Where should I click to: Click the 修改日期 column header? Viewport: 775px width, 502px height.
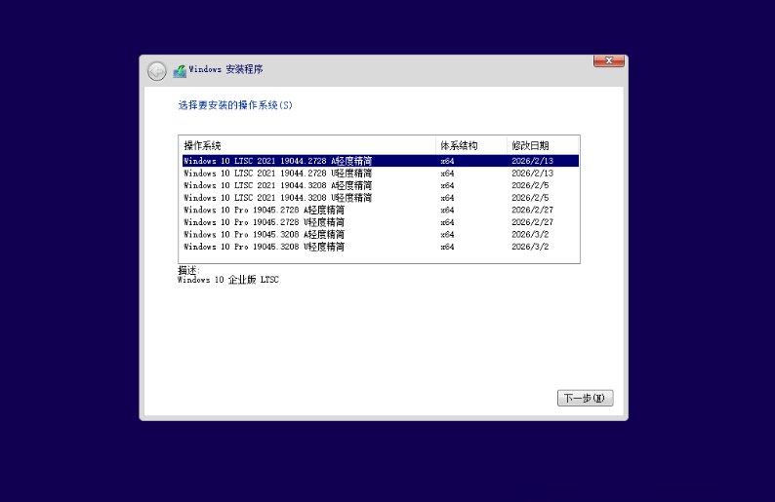pyautogui.click(x=542, y=145)
